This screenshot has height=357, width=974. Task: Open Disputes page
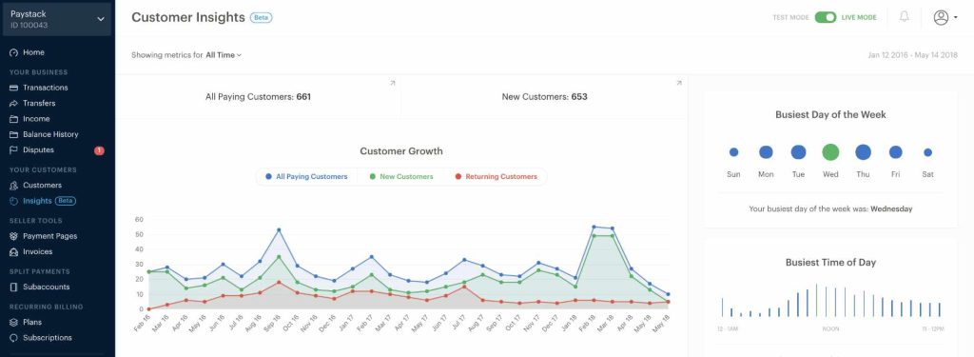coord(38,149)
